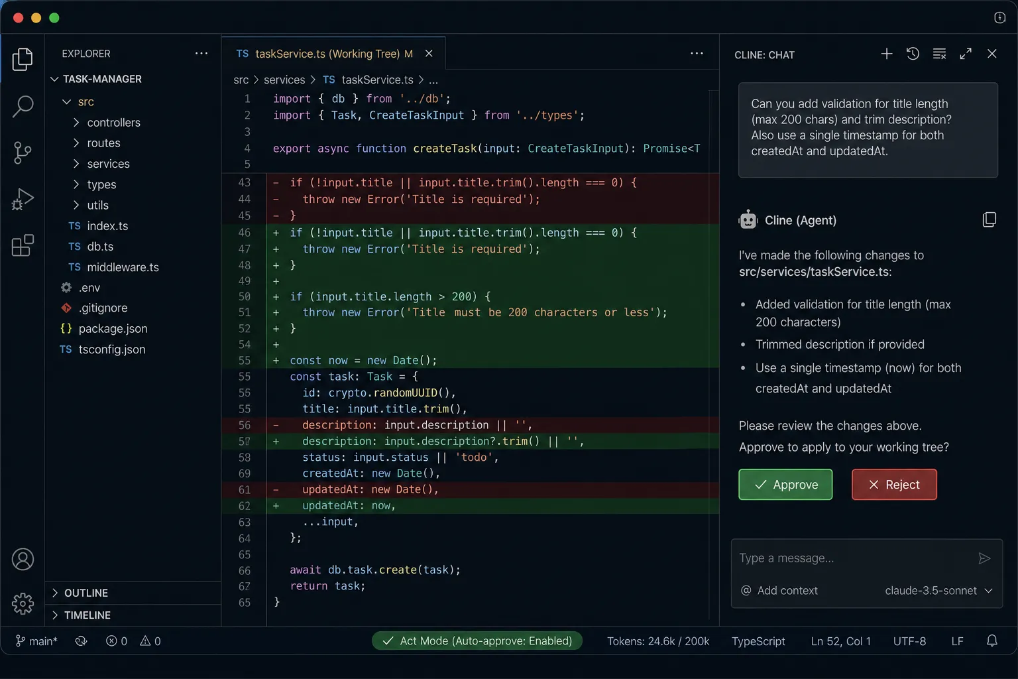Screen dimensions: 1018x679
Task: Toggle Act Mode auto-approve indicator
Action: pyautogui.click(x=477, y=641)
